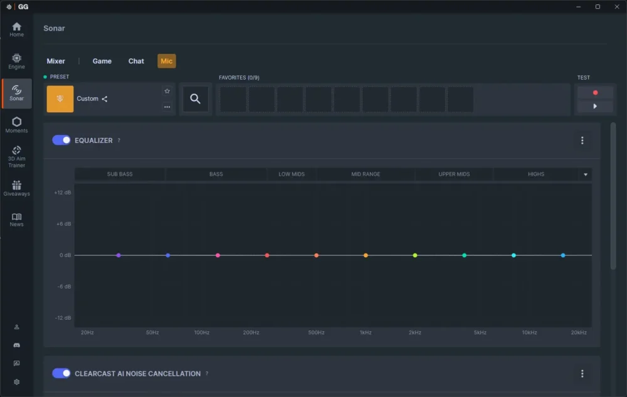Click the orange EQ point at 1kHz
Screen dimensions: 627x397
coord(366,255)
